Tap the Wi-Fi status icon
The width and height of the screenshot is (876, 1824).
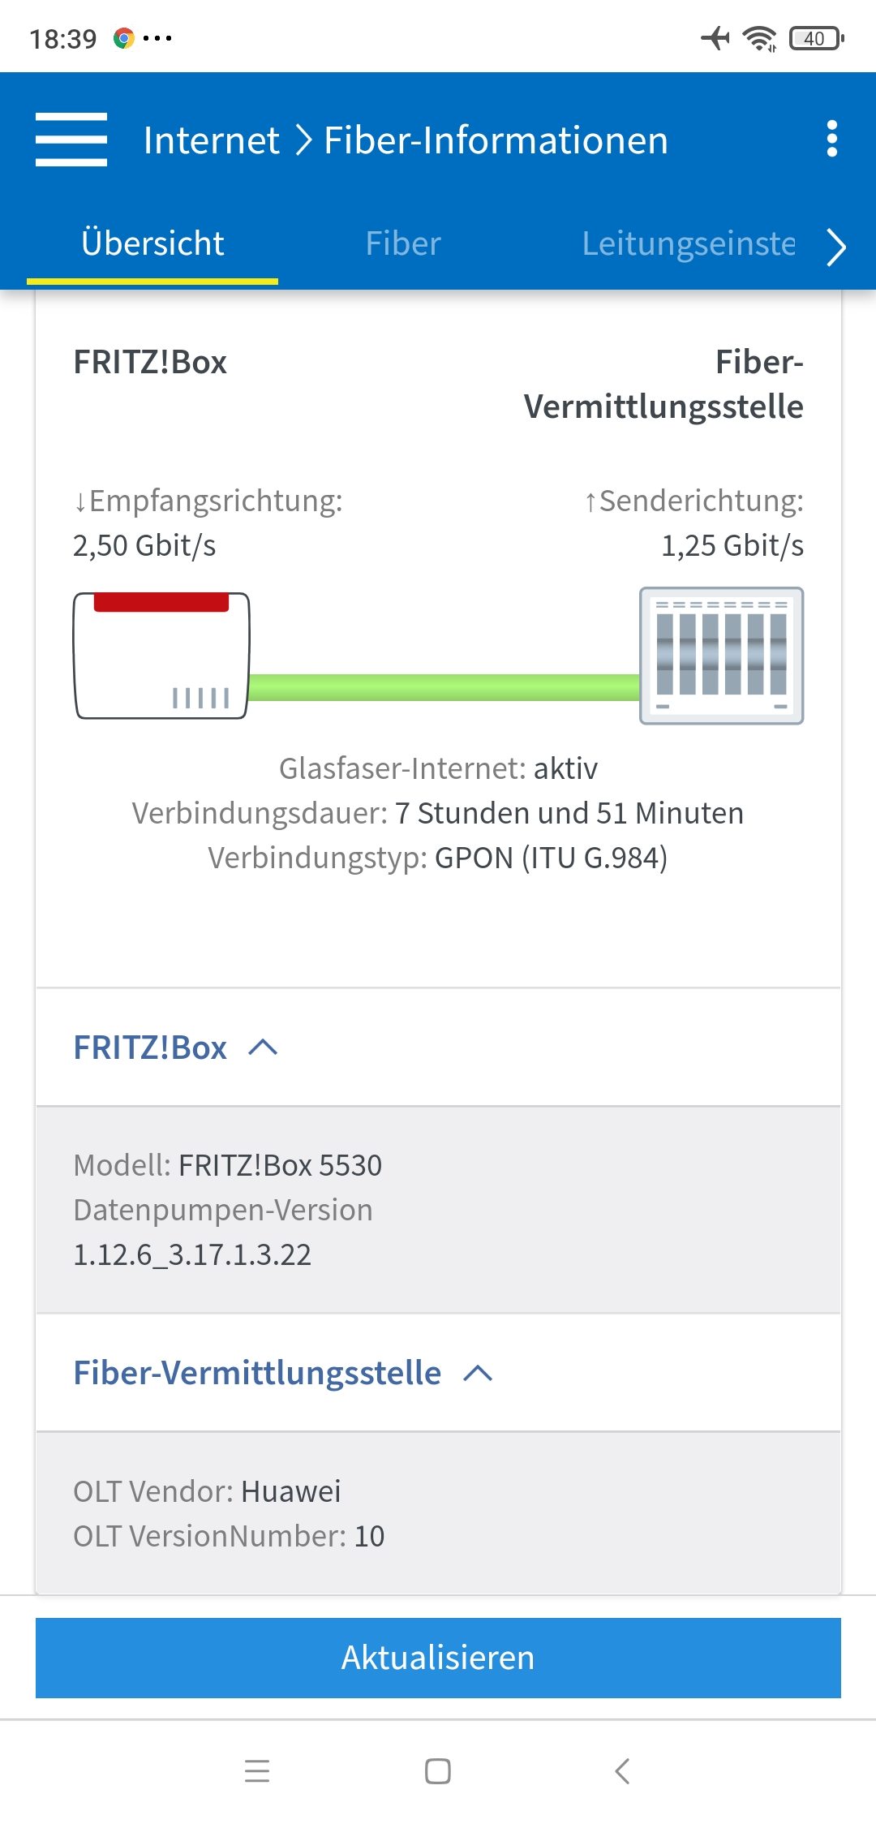tap(759, 37)
